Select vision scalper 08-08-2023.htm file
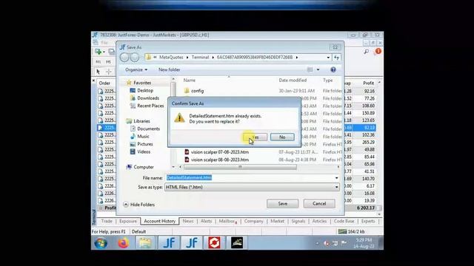Image resolution: width=474 pixels, height=266 pixels. coord(220,160)
